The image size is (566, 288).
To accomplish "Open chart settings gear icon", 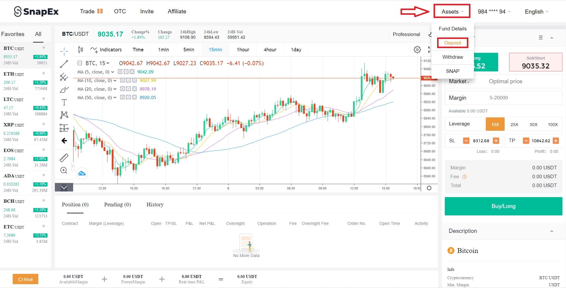I will [417, 50].
